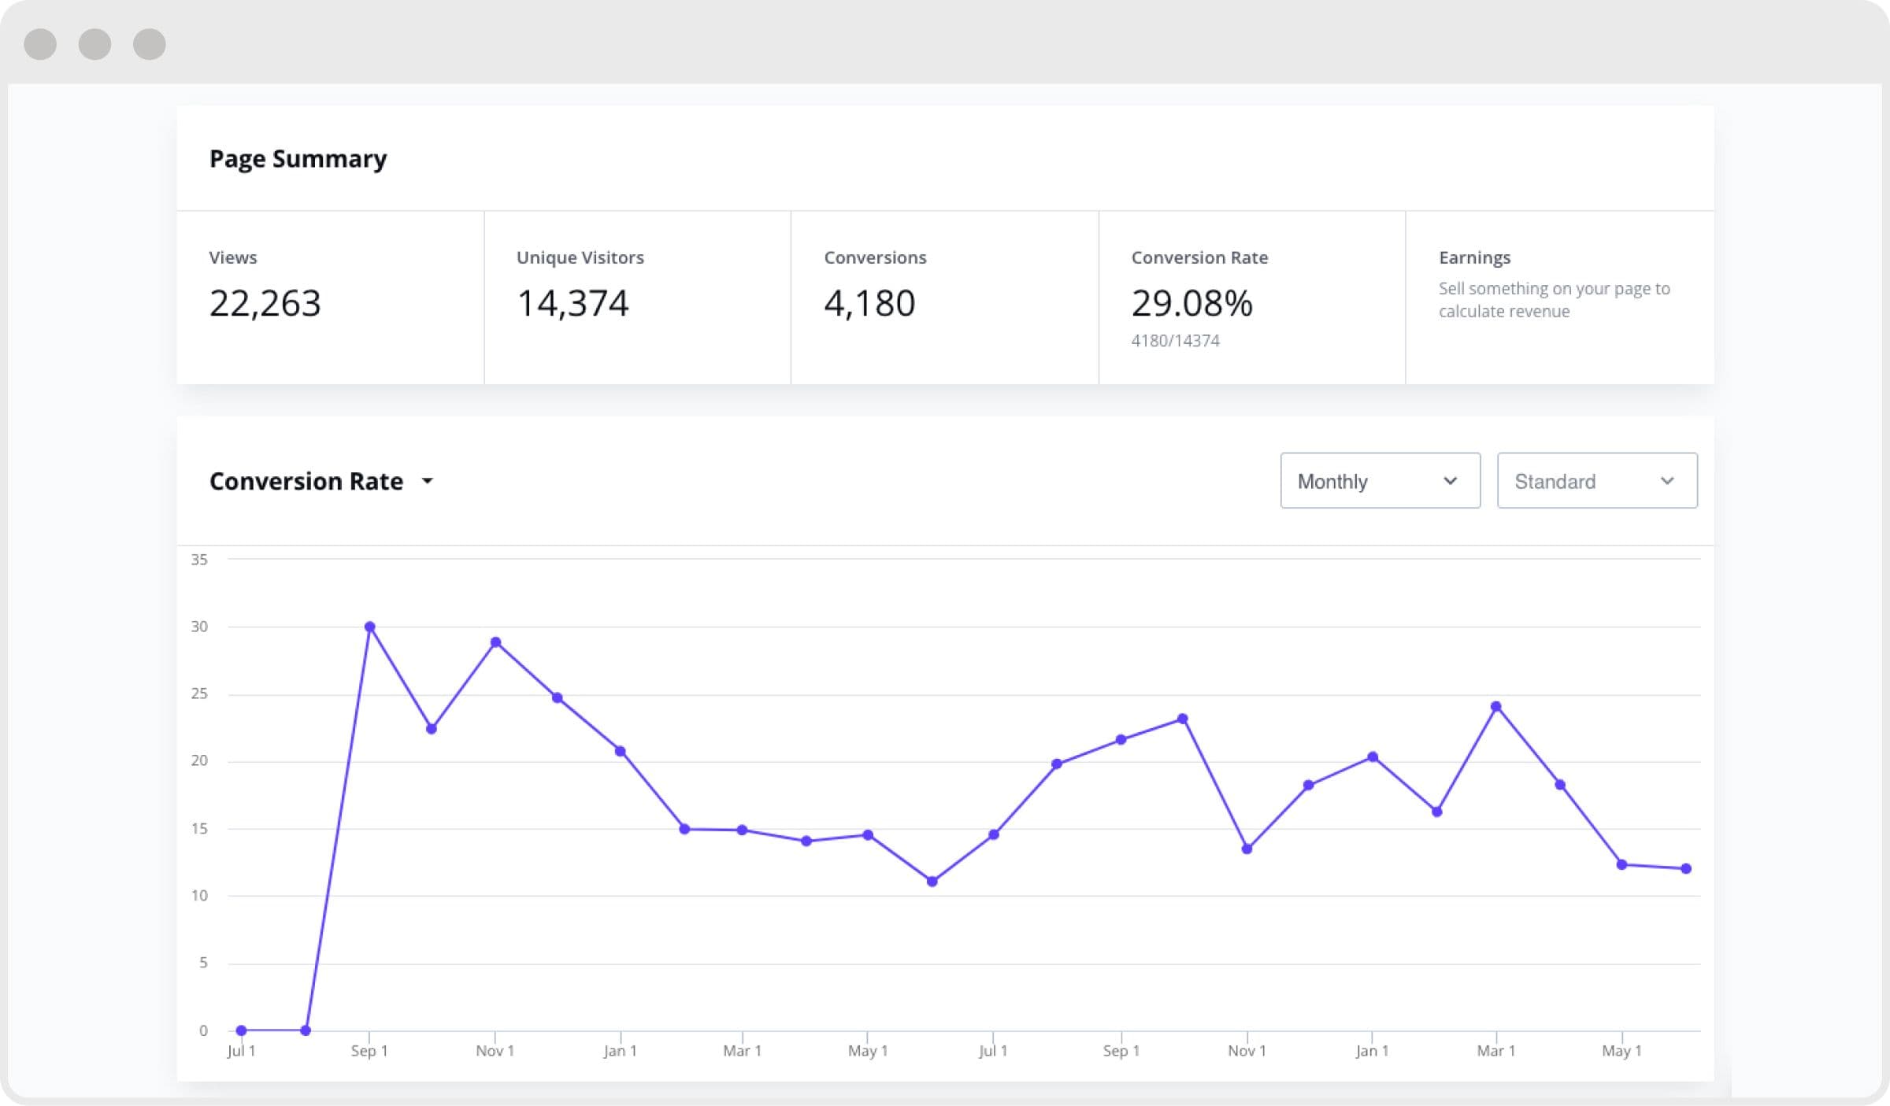Click the third window control dot

149,43
